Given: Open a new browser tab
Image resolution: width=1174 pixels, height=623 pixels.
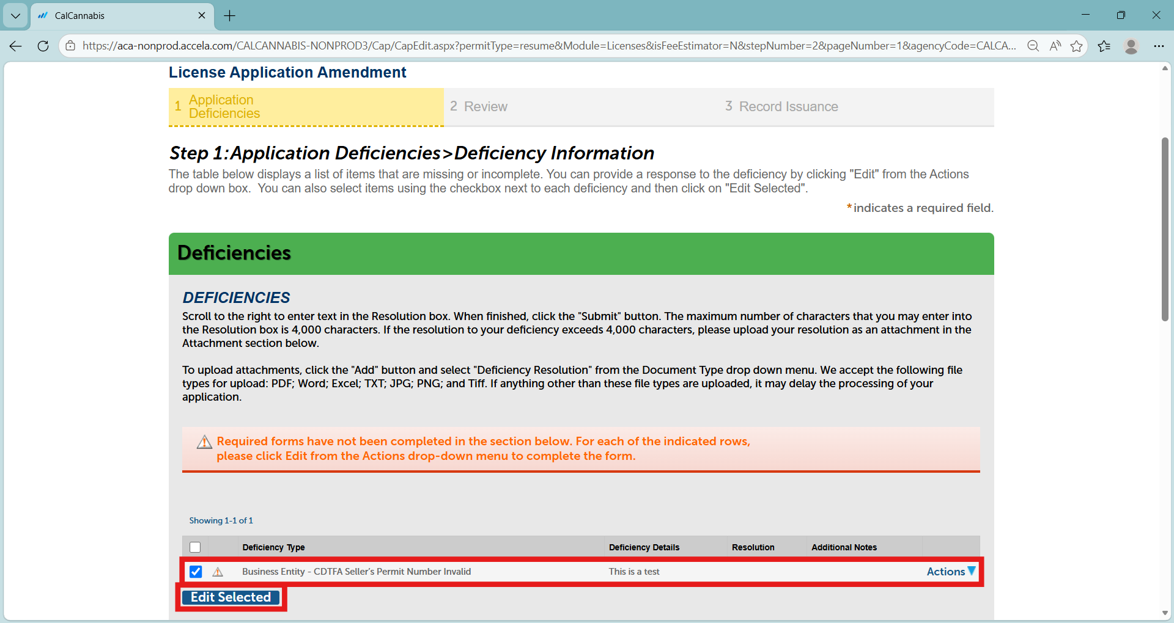Looking at the screenshot, I should tap(230, 16).
